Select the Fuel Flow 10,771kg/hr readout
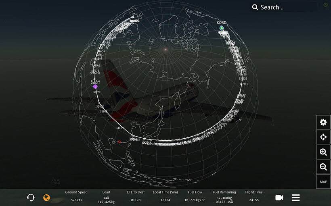 [x=195, y=196]
